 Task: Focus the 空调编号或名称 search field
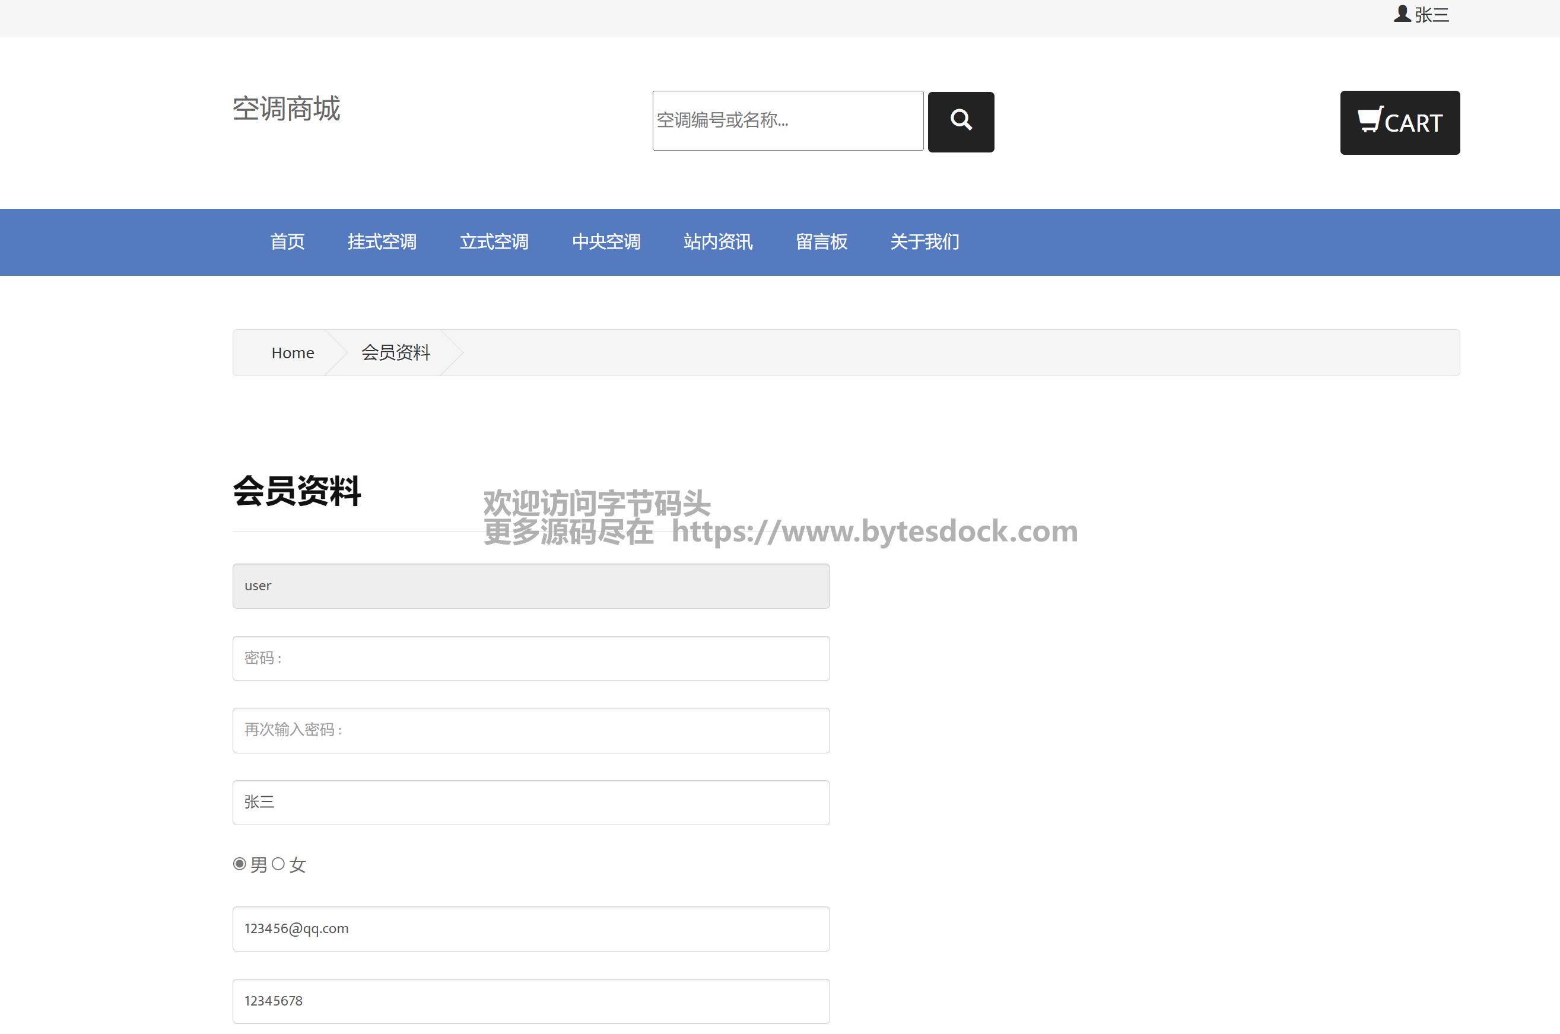[787, 120]
